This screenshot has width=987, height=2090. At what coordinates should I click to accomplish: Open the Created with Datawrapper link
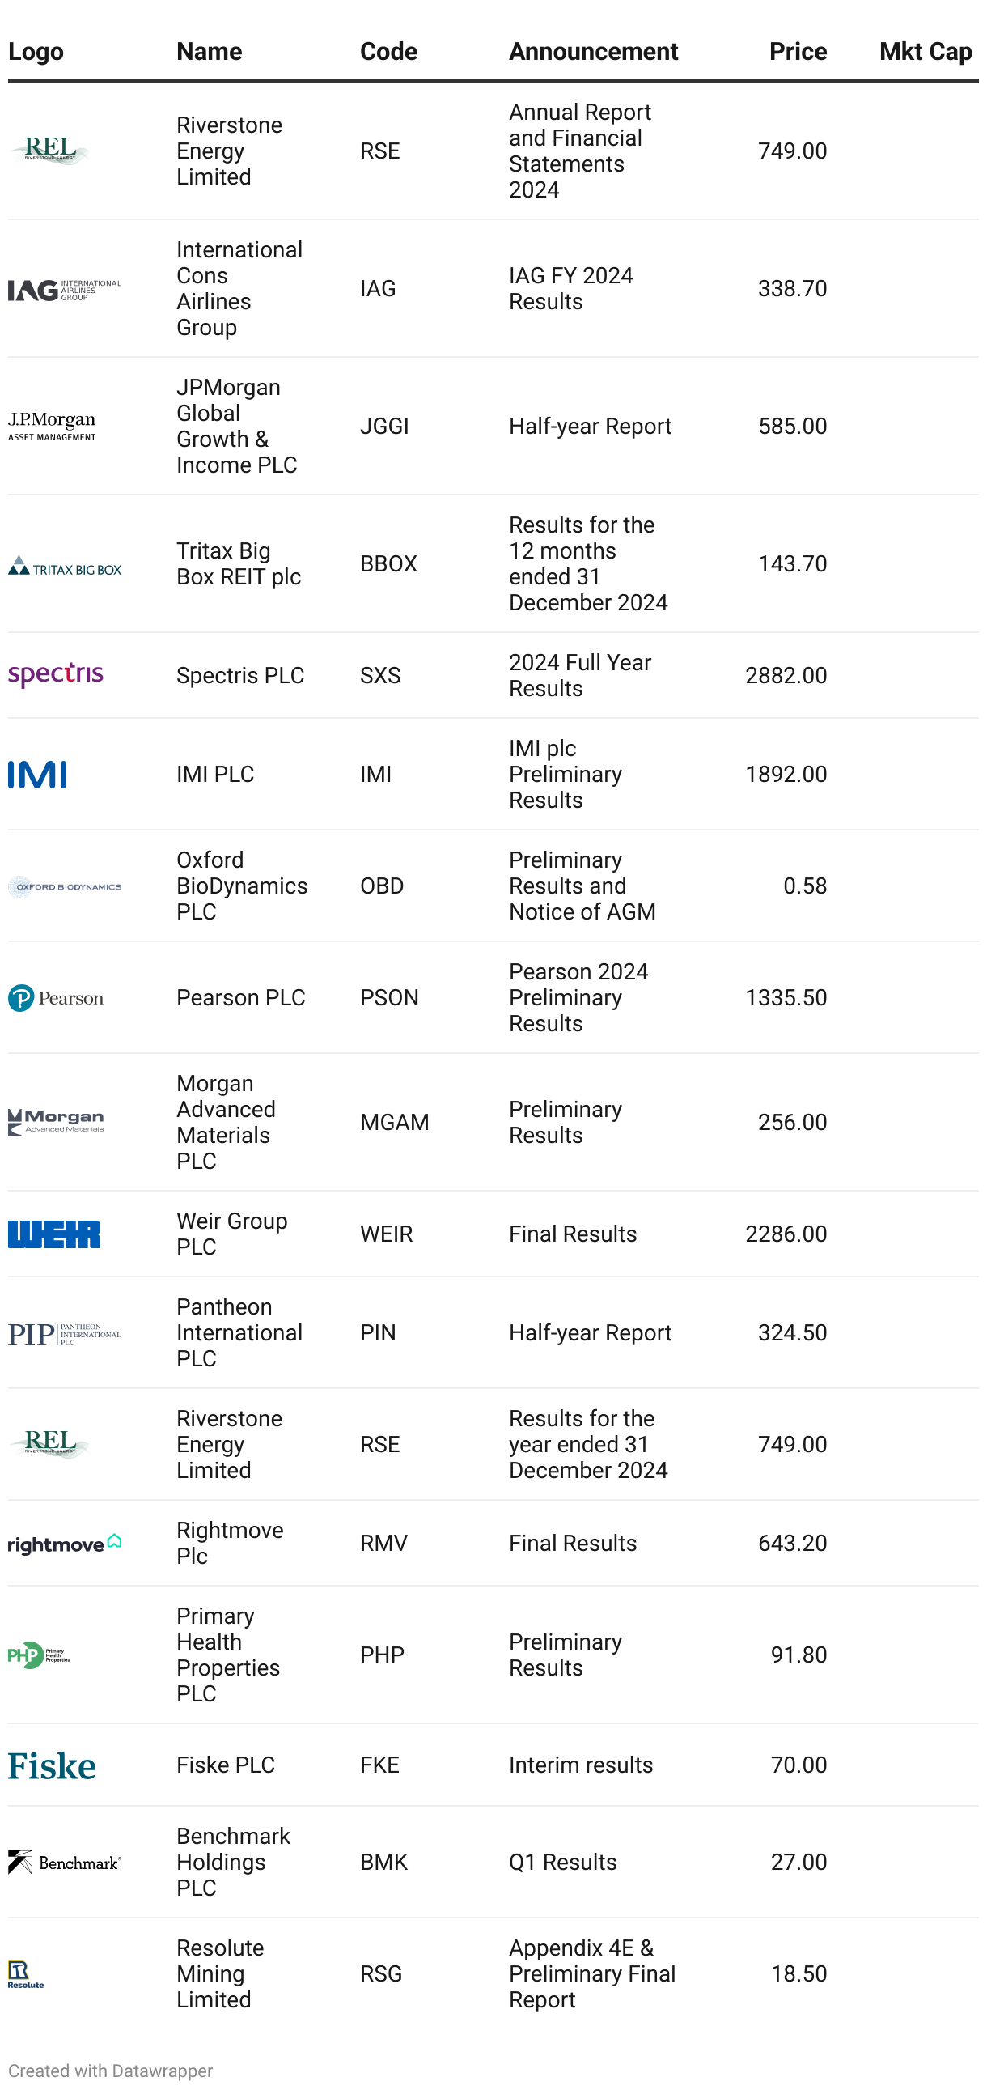(110, 2070)
